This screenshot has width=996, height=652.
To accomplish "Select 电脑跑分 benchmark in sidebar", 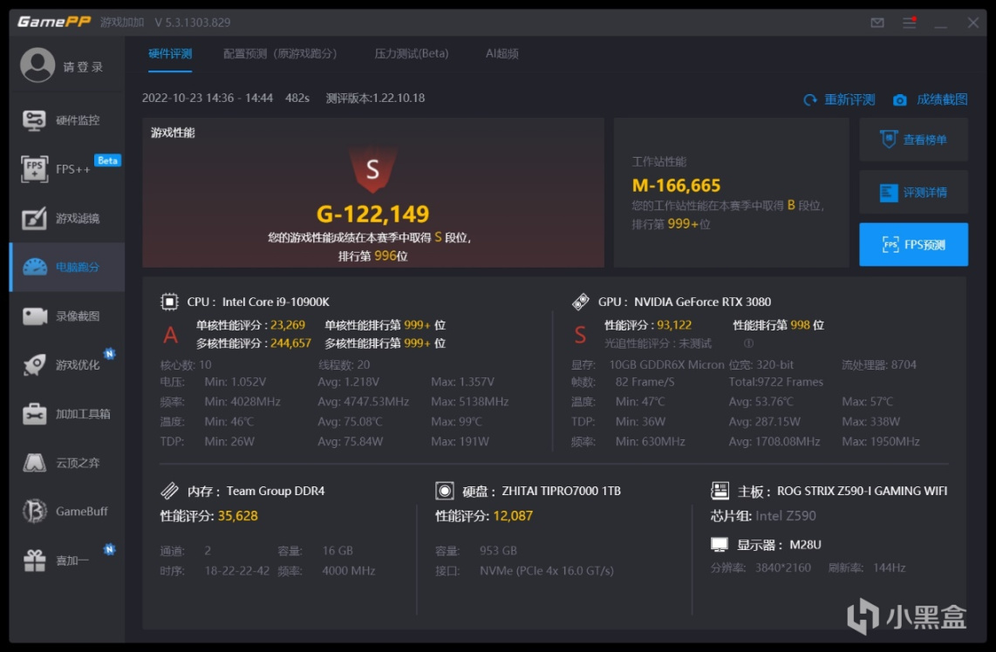I will pos(67,267).
